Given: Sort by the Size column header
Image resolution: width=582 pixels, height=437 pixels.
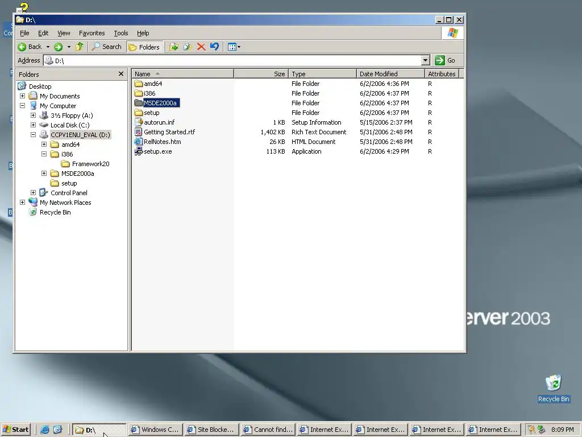Looking at the screenshot, I should point(261,74).
